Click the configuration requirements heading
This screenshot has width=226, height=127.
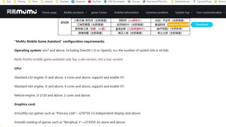59,42
